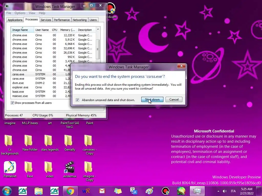Open the green globe taskbar app
262x196 pixels.
[181, 191]
